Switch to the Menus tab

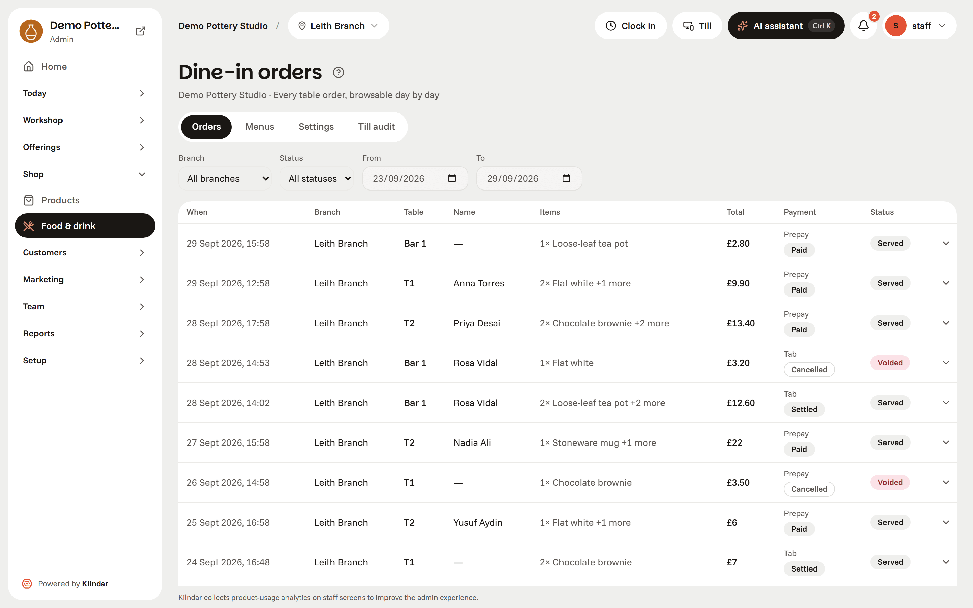pos(260,127)
